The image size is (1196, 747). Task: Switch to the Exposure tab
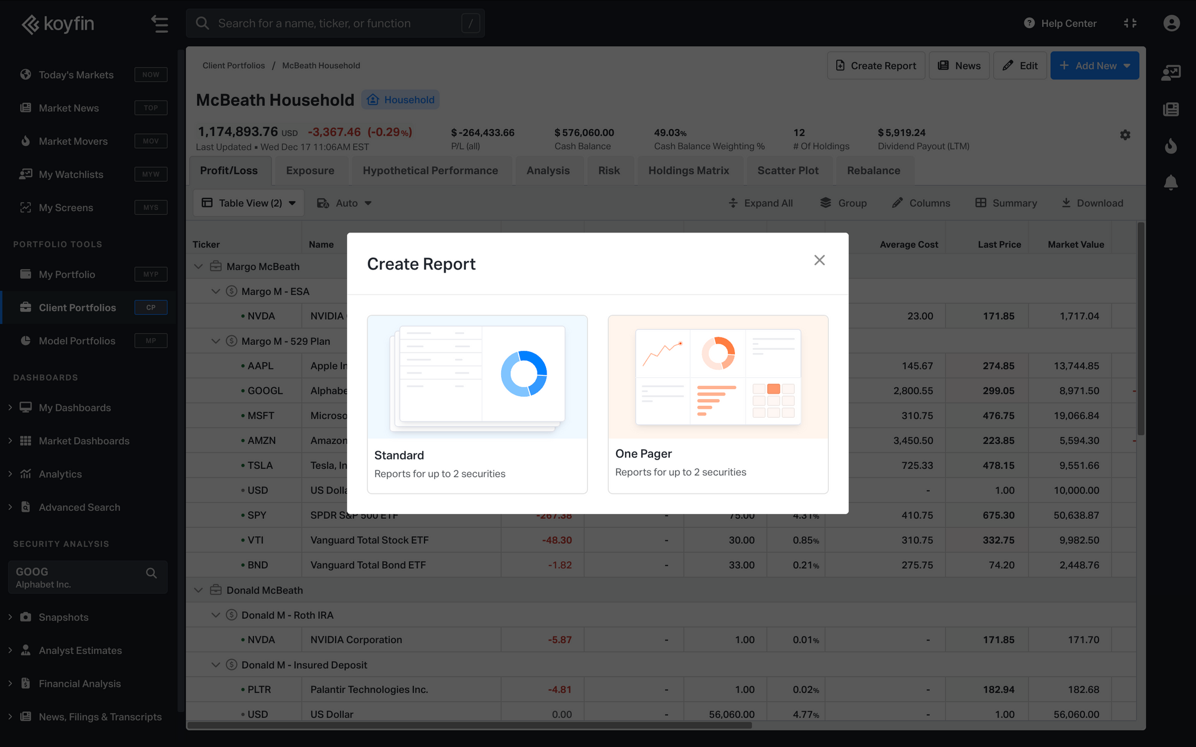310,171
